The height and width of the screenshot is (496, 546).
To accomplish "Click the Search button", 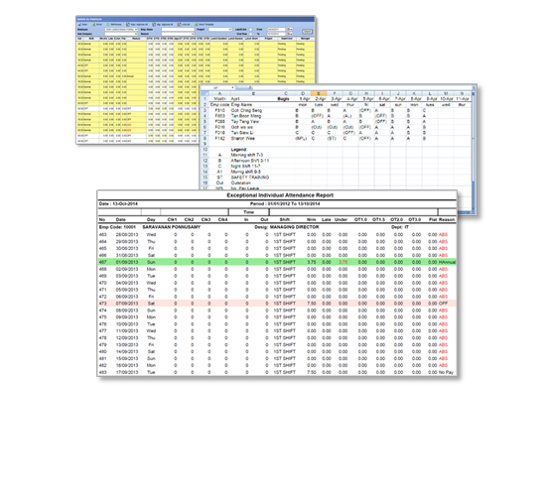I will pyautogui.click(x=307, y=32).
